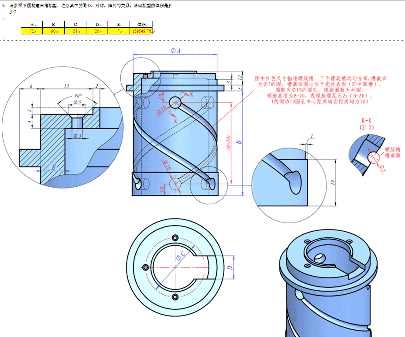Click the blue E dimension in detail view
Screen dimensions: 405x337
[53, 167]
